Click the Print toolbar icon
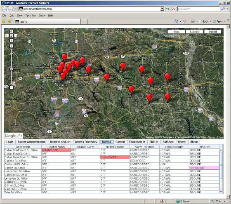Screen dimensions: 231x204 [193, 21]
